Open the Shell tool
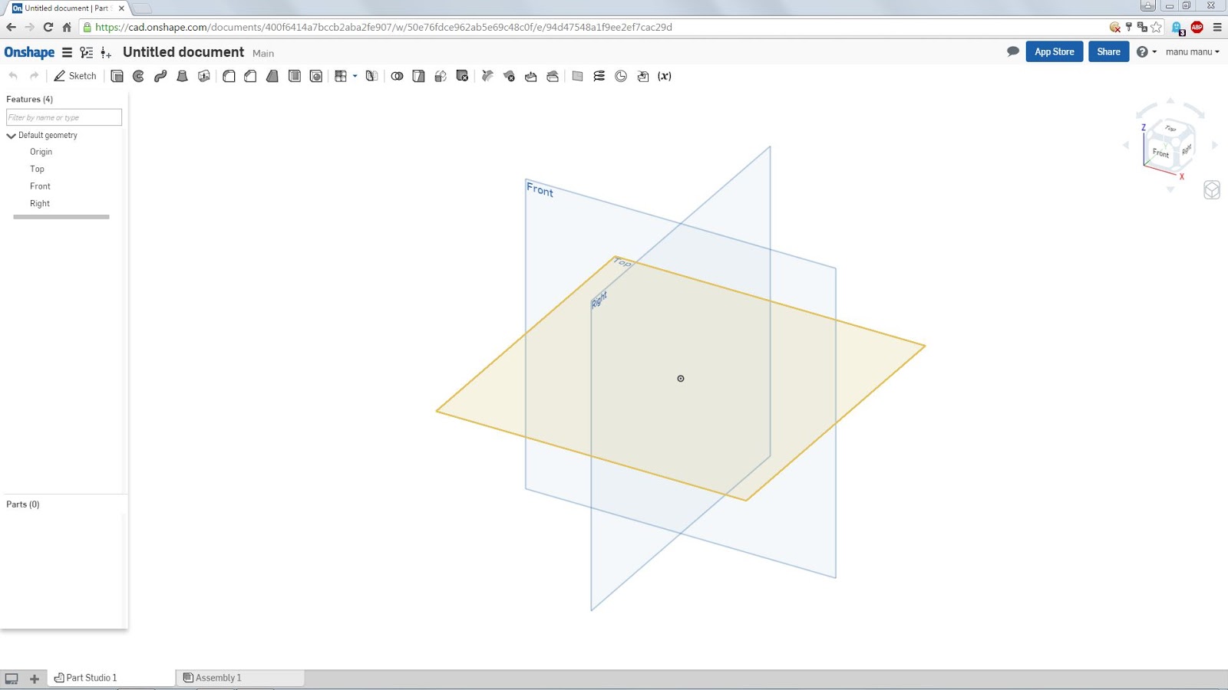 (292, 76)
